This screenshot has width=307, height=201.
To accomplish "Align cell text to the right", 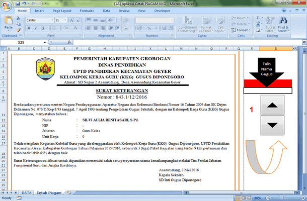I will click(x=102, y=28).
